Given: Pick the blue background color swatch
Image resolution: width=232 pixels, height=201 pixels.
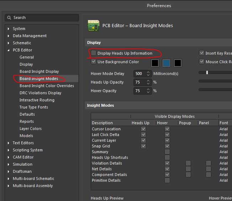Looking at the screenshot, I should click(x=166, y=63).
